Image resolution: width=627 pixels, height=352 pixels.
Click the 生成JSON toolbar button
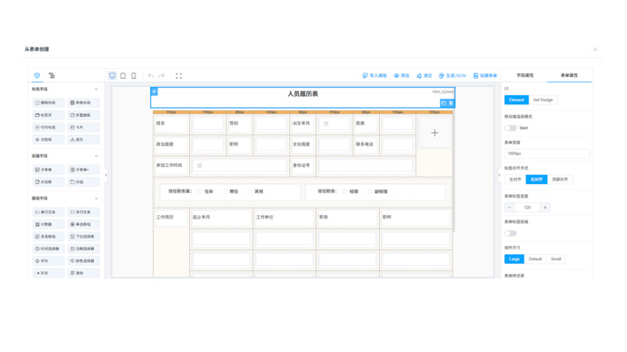tap(453, 75)
